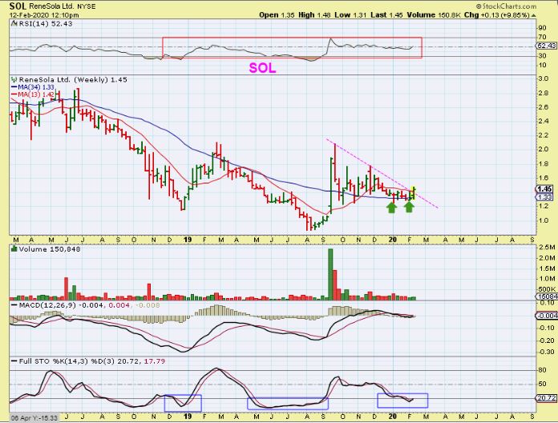Click the Open 1.35 value
The height and width of the screenshot is (423, 558).
point(277,15)
